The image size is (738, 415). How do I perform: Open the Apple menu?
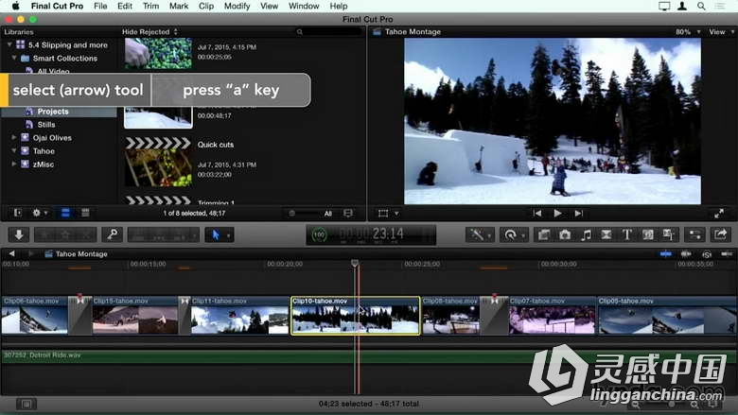(x=15, y=6)
